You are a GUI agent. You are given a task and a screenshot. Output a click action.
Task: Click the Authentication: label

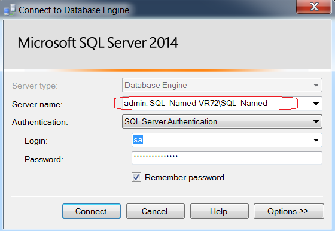[40, 122]
